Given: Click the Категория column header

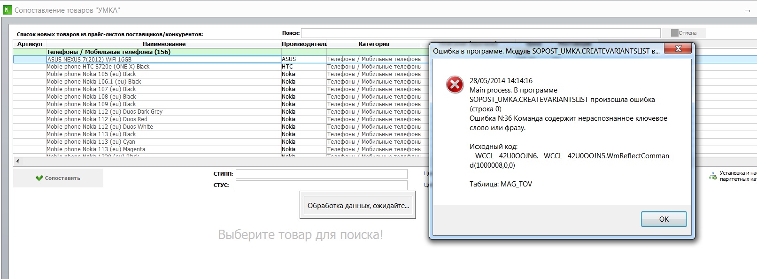Looking at the screenshot, I should pyautogui.click(x=374, y=44).
